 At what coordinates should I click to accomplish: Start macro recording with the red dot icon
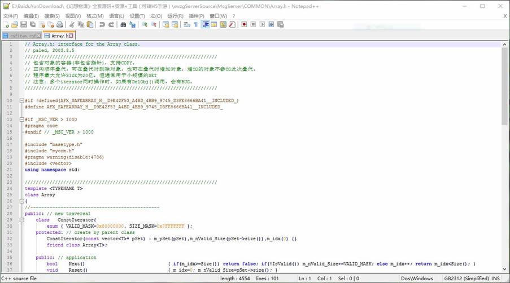[x=244, y=25]
